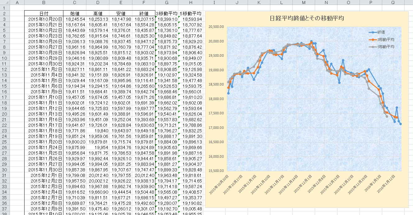The height and width of the screenshot is (215, 413).
Task: Select cell with value 19,840
Action: 98,130
